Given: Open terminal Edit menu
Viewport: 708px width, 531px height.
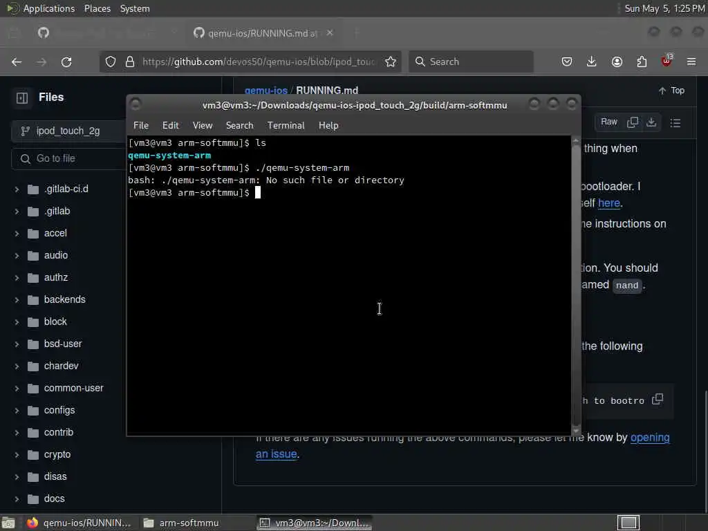Looking at the screenshot, I should pos(170,126).
